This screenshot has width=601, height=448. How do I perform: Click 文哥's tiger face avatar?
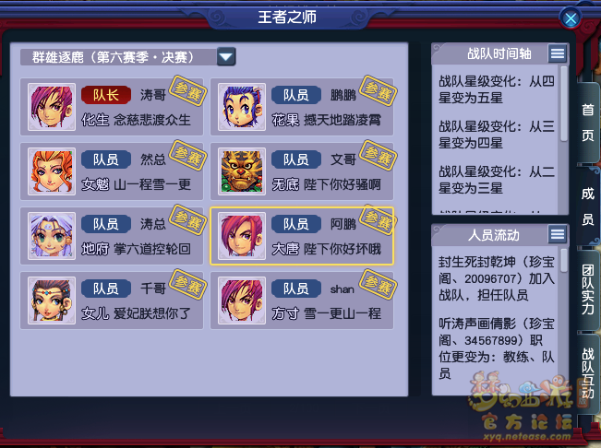(x=242, y=171)
